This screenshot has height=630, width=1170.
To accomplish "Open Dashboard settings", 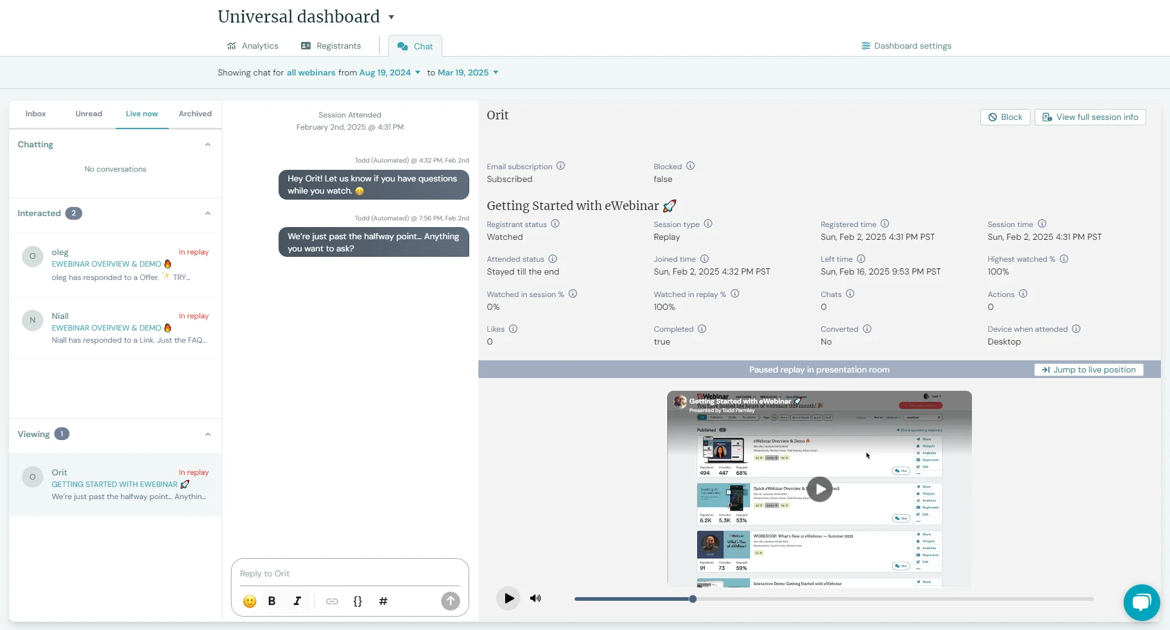I will pos(906,46).
